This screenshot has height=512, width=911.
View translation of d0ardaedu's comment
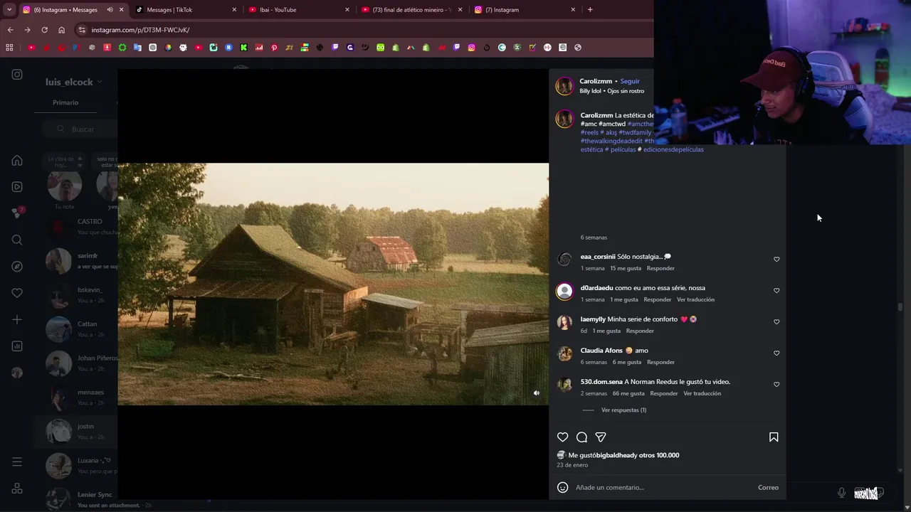click(x=695, y=299)
